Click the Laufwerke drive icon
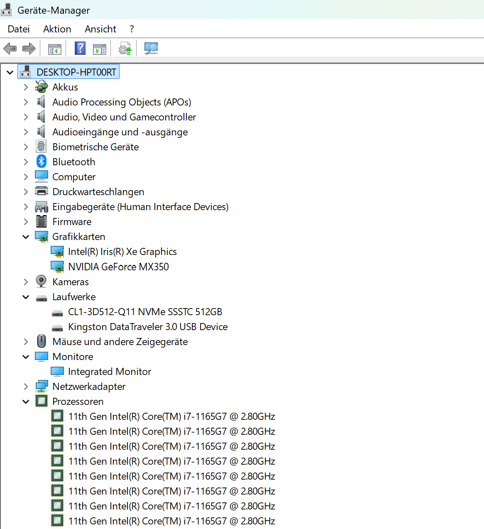 pos(41,298)
